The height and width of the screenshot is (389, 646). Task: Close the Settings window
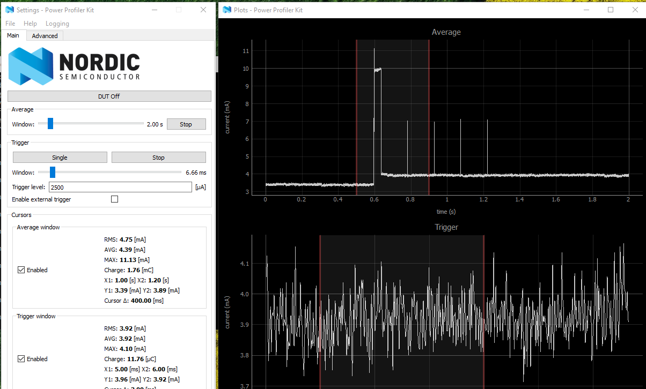click(203, 10)
